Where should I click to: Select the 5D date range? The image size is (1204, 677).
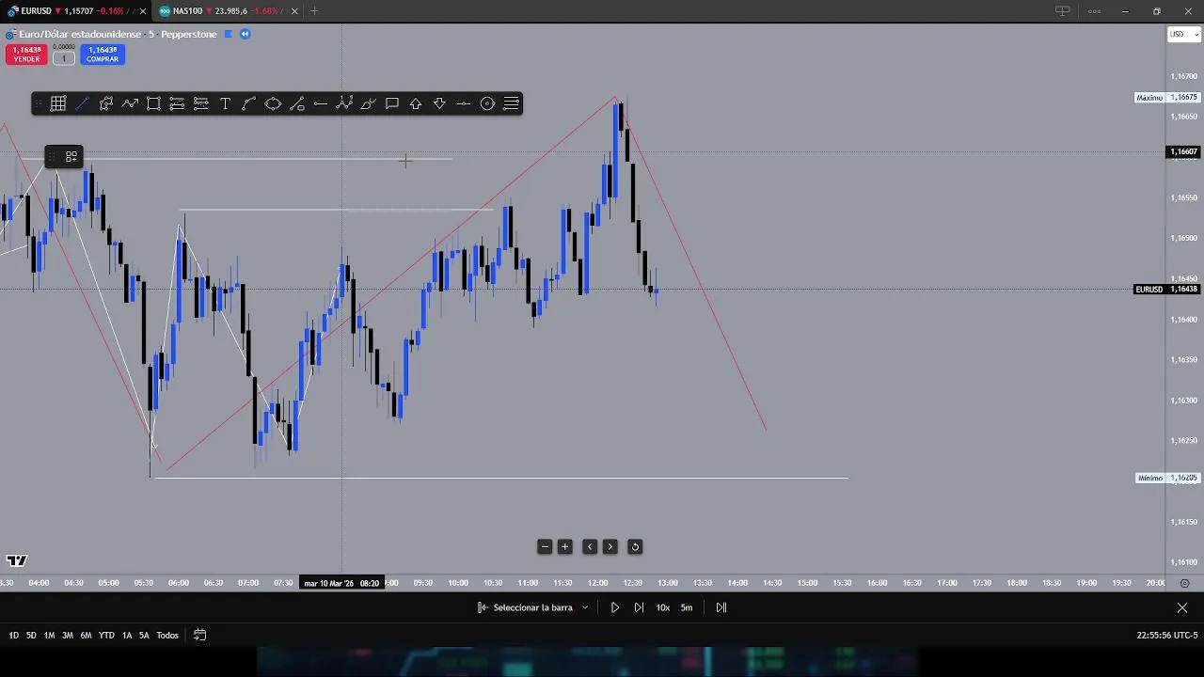pos(31,636)
